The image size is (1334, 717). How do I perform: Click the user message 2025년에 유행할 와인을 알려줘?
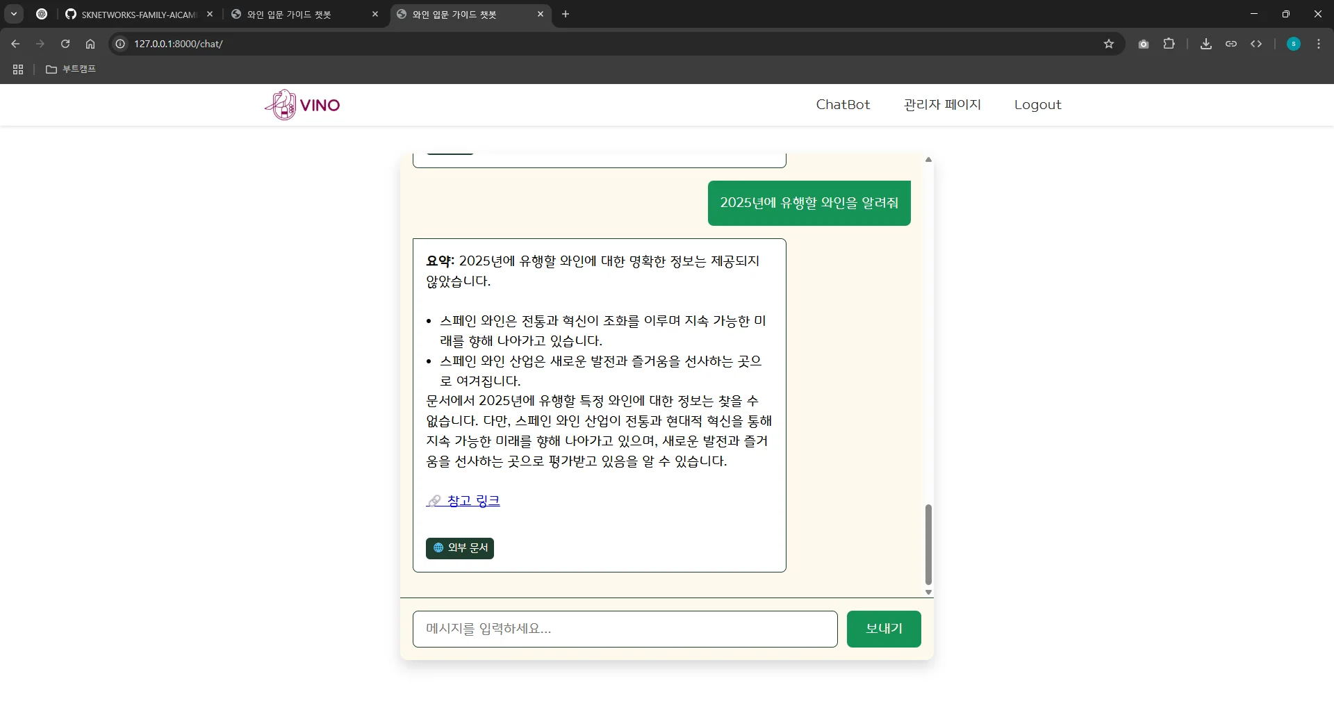[x=809, y=203]
